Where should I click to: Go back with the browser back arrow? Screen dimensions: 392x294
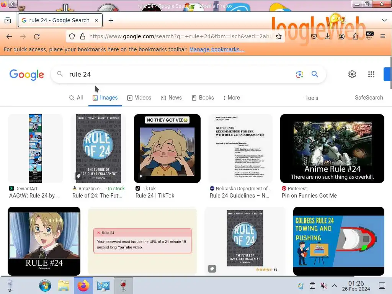(9, 36)
